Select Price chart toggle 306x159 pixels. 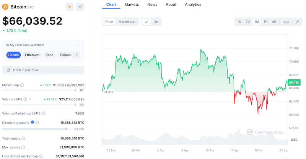109,22
